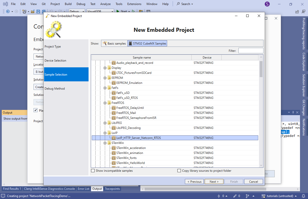Click the notifications bell in status bar
This screenshot has height=199, width=308.
coord(304,196)
